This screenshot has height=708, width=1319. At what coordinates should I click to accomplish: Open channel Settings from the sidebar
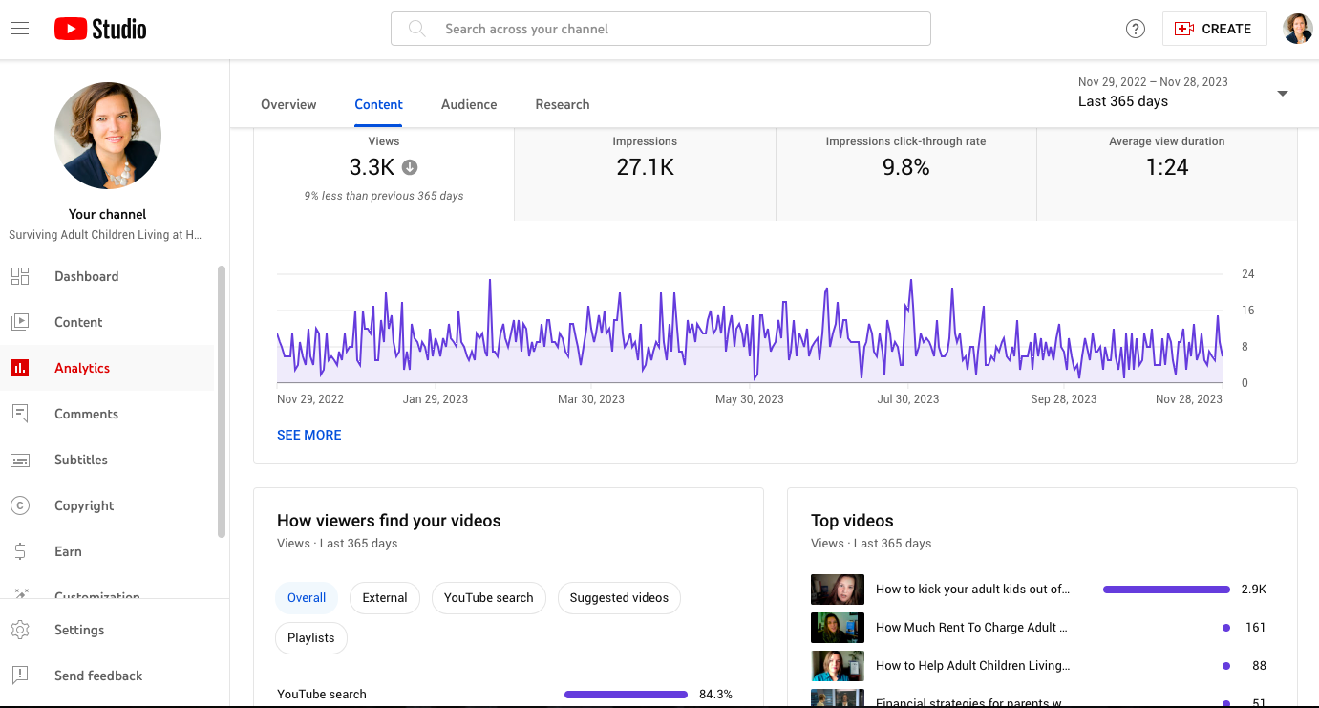pyautogui.click(x=79, y=630)
